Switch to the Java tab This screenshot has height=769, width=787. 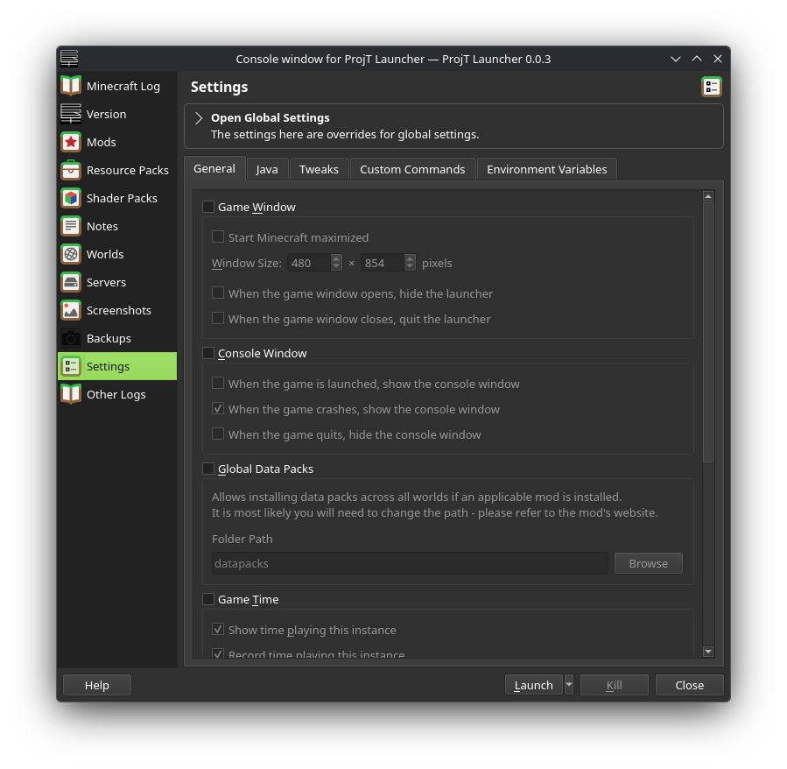tap(266, 168)
